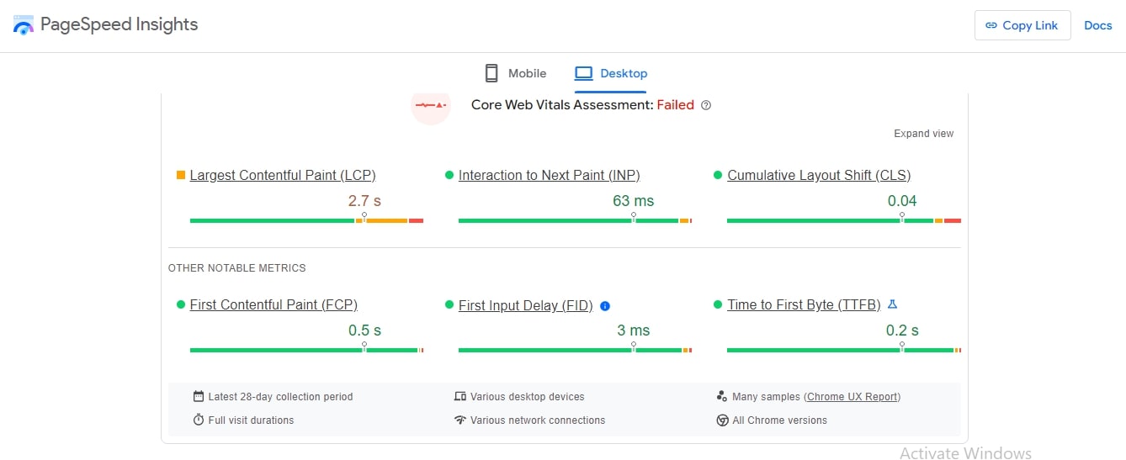Click the info icon beside FID
The height and width of the screenshot is (460, 1126).
pos(605,306)
